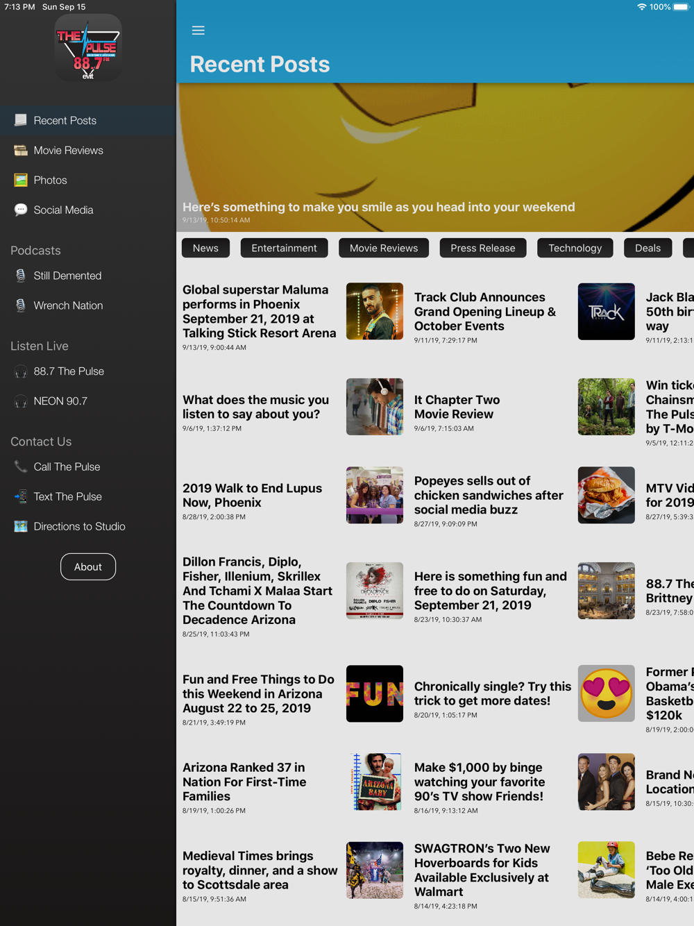Read Fun and Free Things to Do post

[258, 693]
